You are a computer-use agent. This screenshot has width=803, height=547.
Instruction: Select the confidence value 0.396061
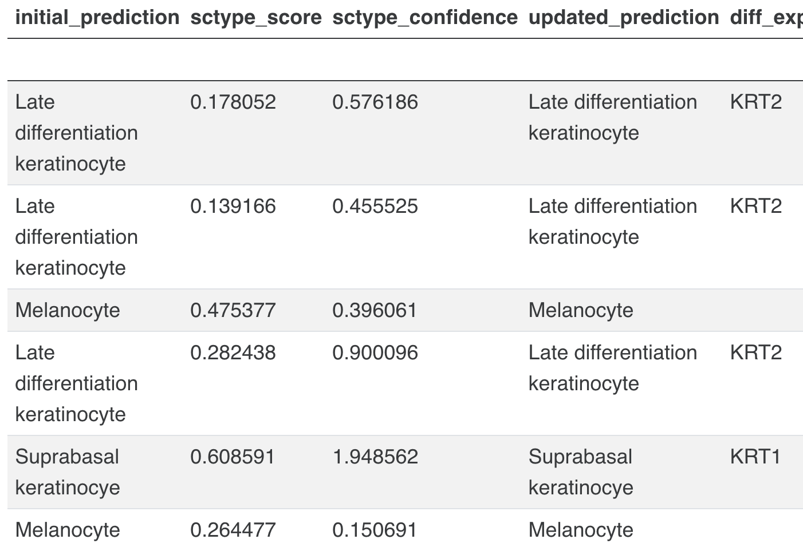tap(375, 310)
